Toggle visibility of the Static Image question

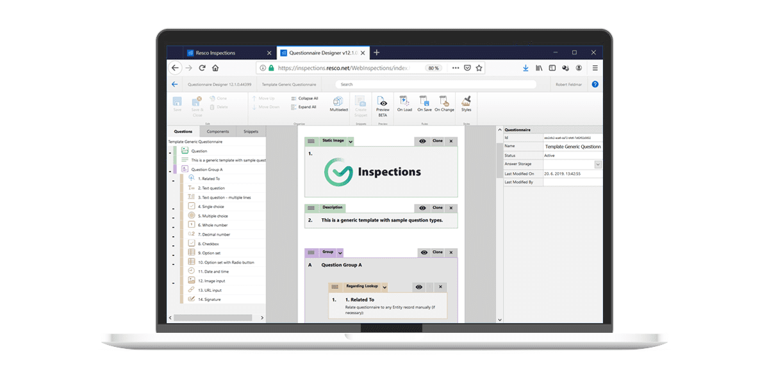422,141
